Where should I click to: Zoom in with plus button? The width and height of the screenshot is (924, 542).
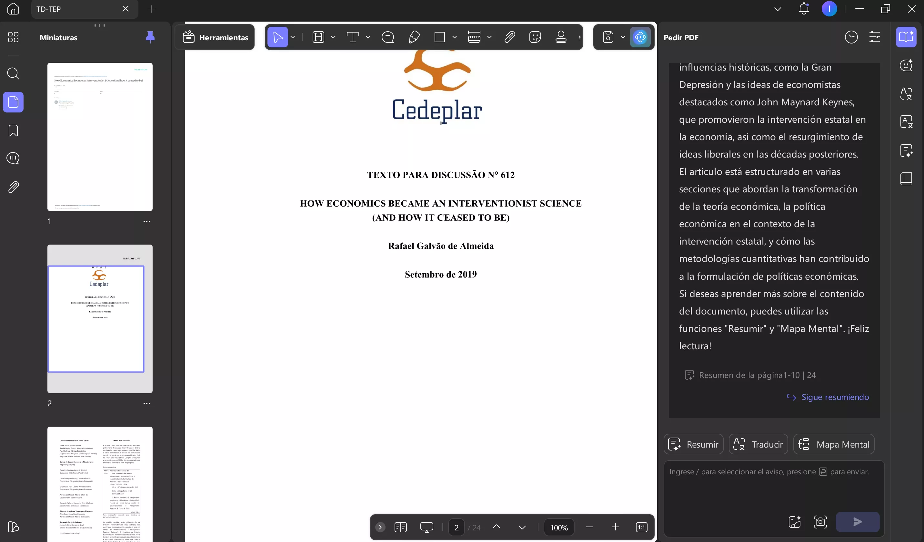click(x=615, y=527)
